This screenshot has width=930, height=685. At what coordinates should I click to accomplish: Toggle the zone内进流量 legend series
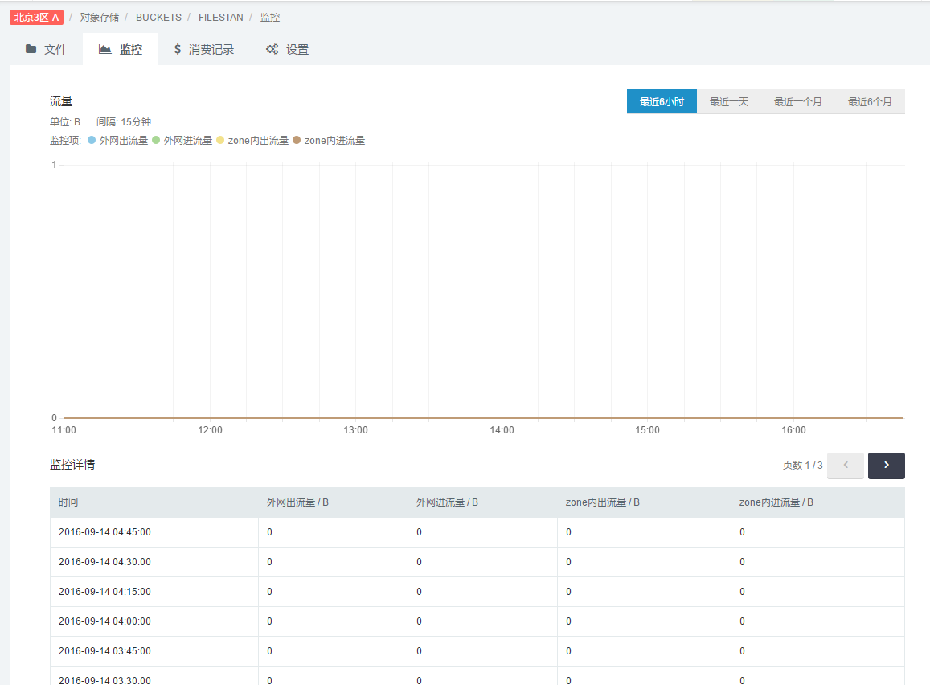[329, 141]
